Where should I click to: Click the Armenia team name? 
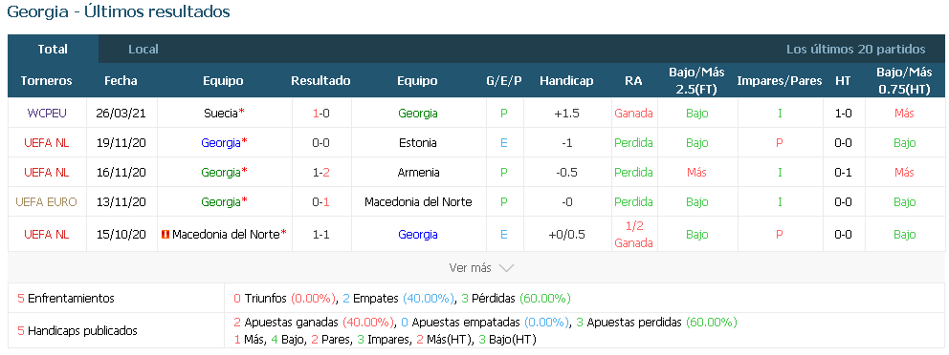pyautogui.click(x=418, y=173)
